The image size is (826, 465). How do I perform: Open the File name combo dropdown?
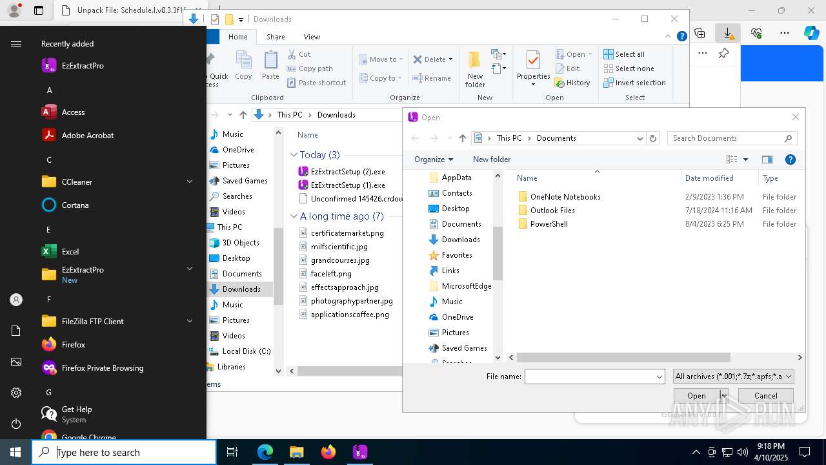pyautogui.click(x=660, y=377)
